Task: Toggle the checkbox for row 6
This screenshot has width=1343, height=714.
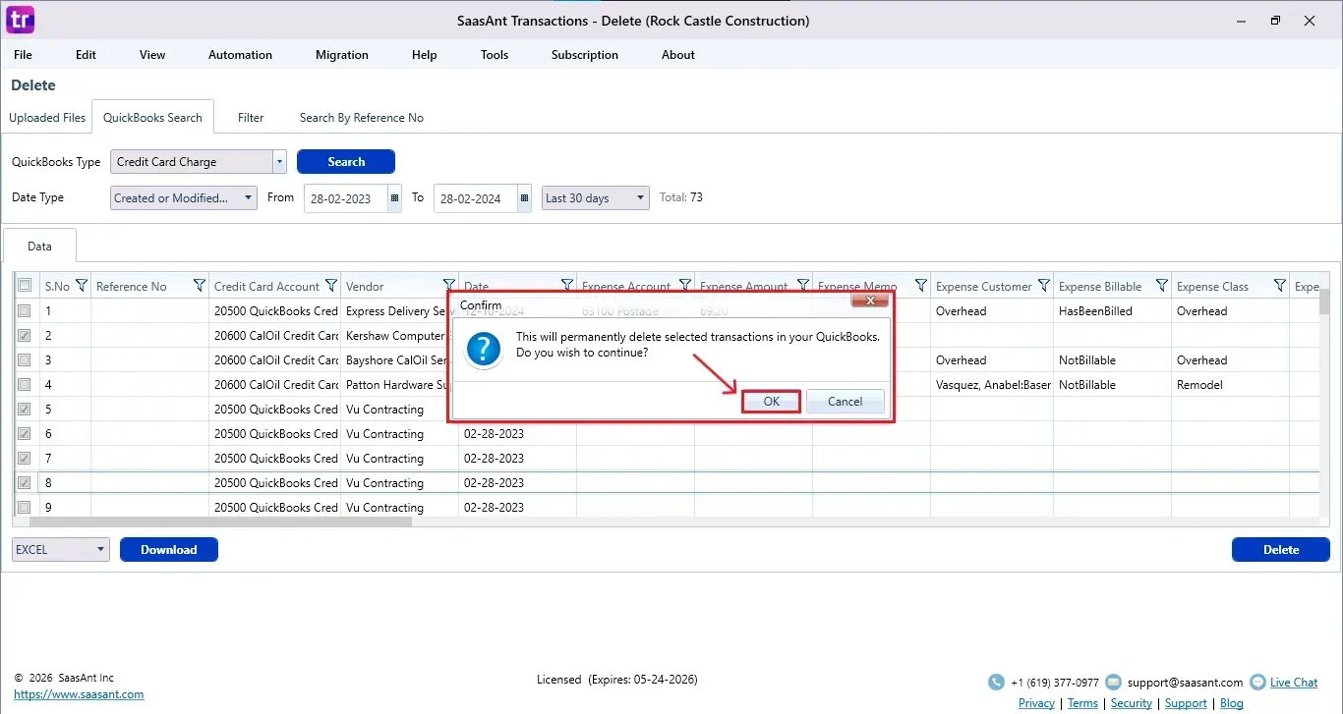Action: 25,433
